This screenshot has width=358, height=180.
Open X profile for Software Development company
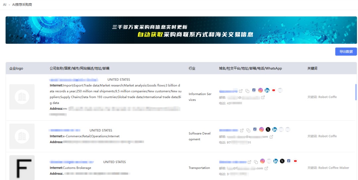(x=268, y=130)
